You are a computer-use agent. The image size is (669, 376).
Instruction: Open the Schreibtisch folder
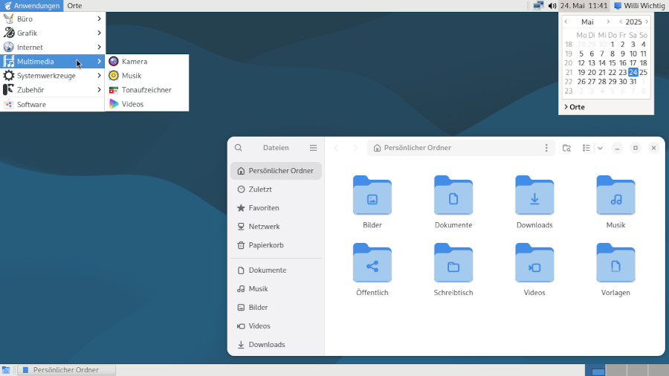tap(453, 270)
